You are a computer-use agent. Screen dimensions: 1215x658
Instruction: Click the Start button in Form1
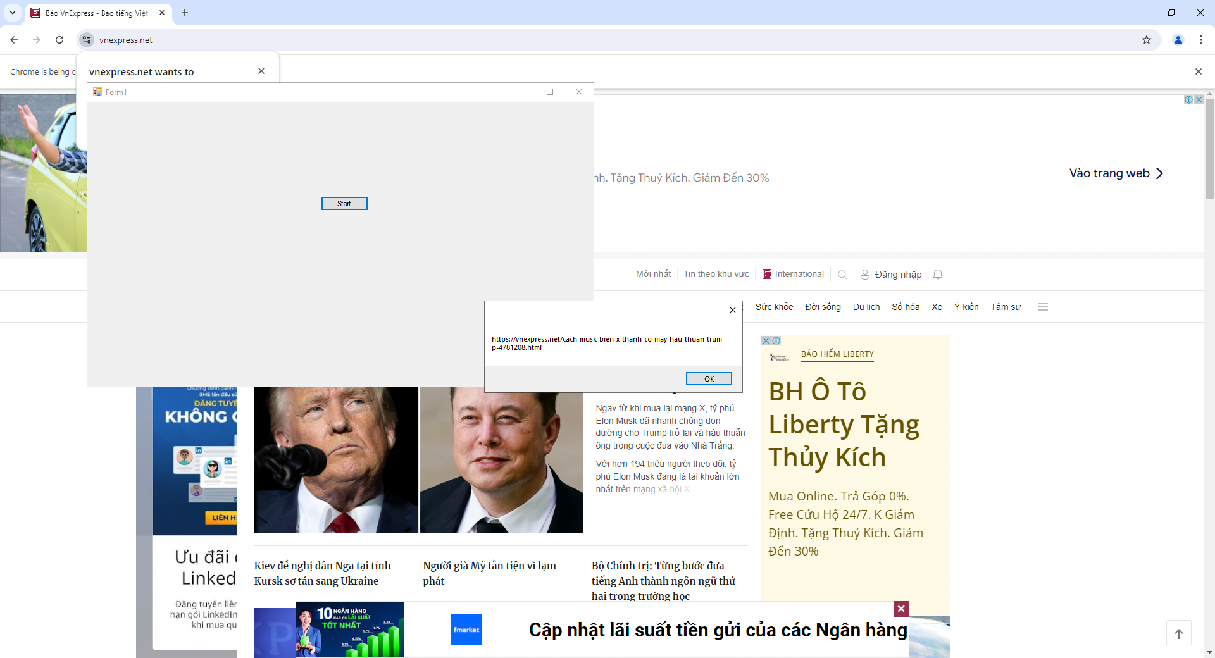pos(344,204)
